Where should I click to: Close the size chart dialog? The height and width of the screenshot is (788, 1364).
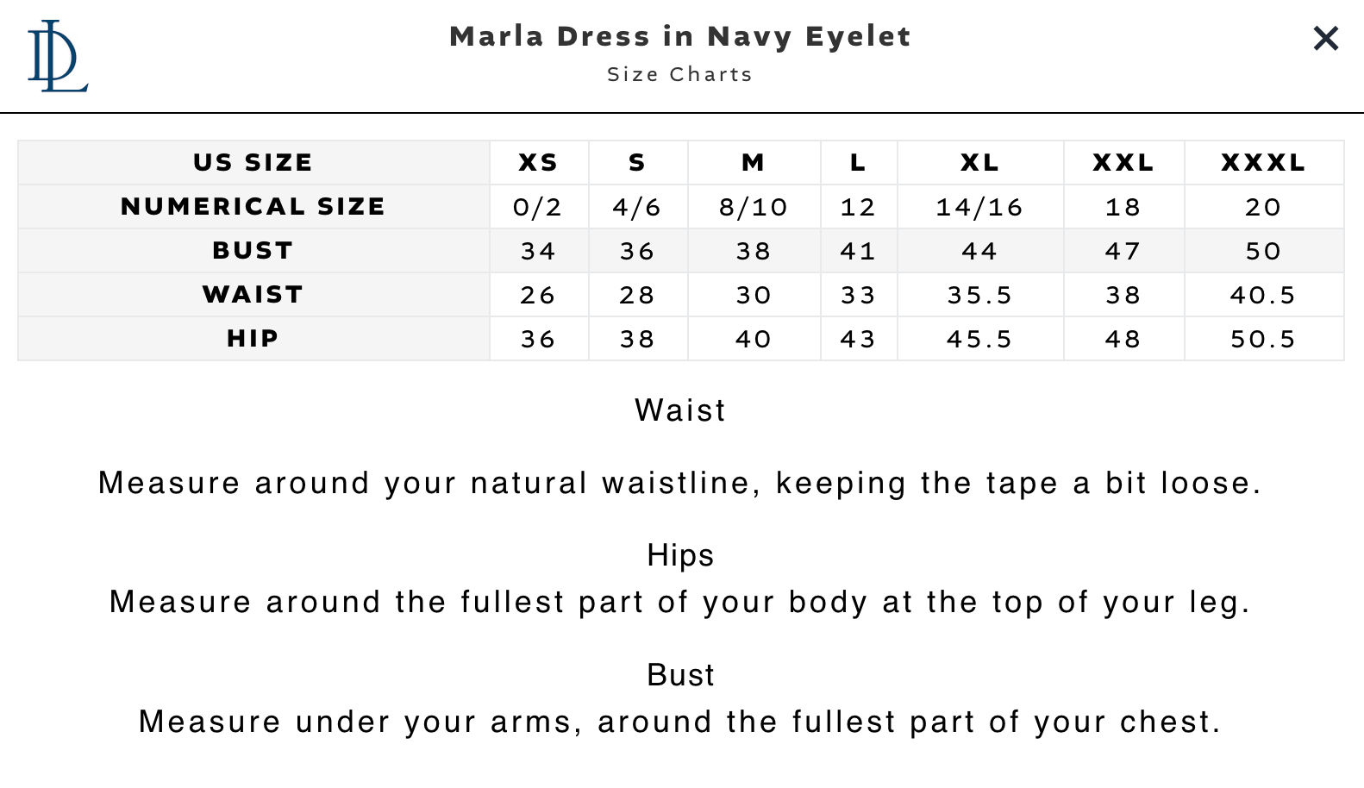pos(1325,38)
